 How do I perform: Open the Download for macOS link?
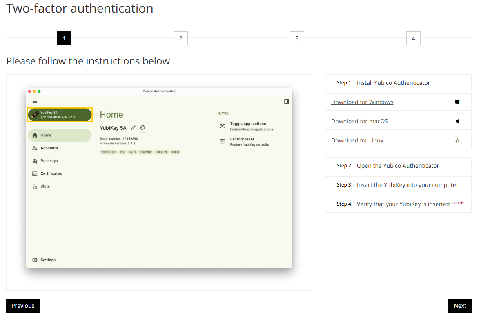[359, 121]
